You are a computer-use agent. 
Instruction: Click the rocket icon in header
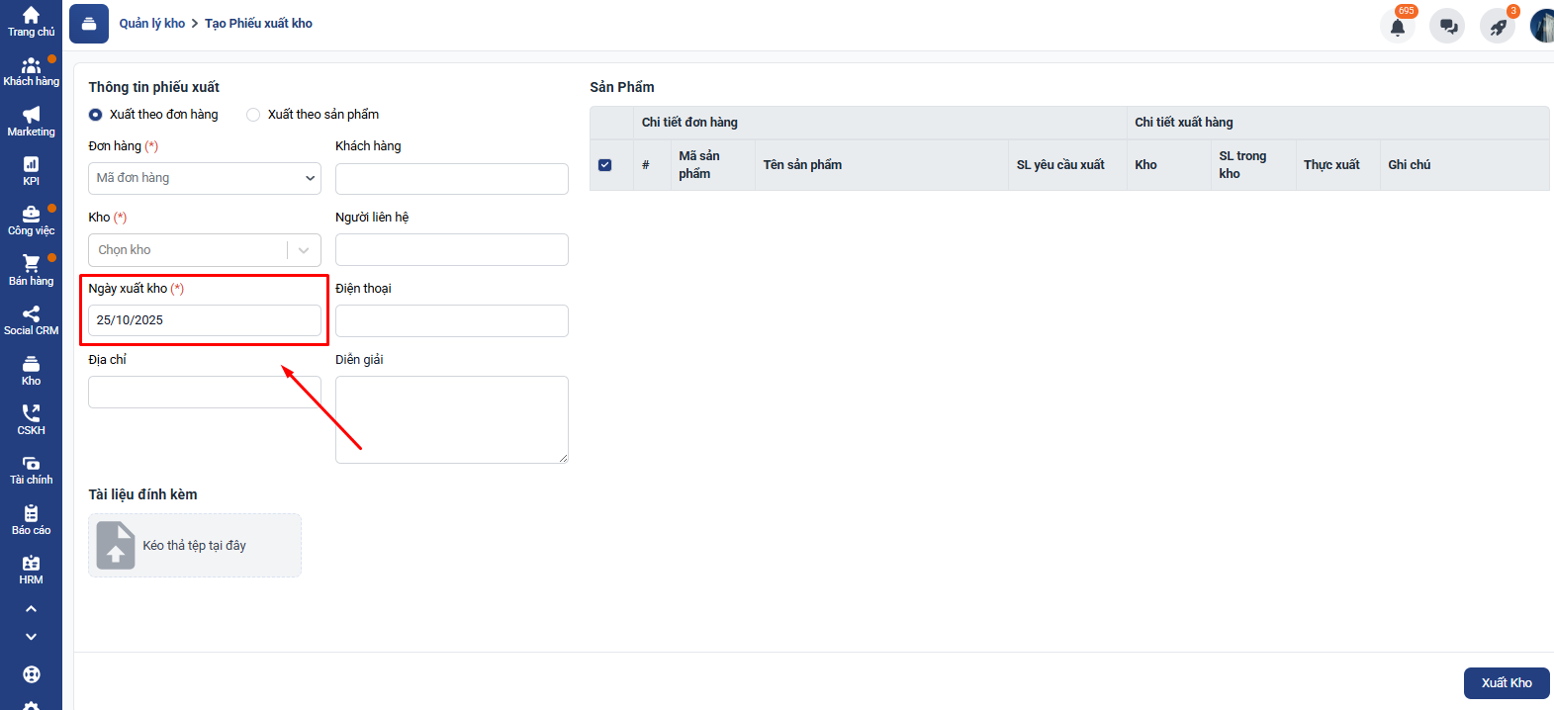(x=1498, y=27)
